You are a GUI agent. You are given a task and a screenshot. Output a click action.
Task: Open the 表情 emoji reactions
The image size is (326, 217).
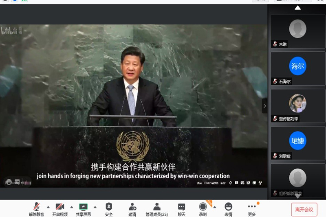click(x=228, y=209)
